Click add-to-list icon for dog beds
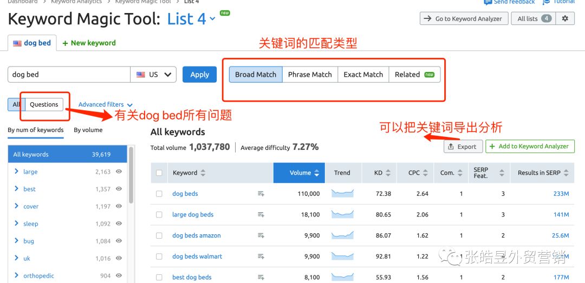Screen dimensions: 585x283 point(261,194)
